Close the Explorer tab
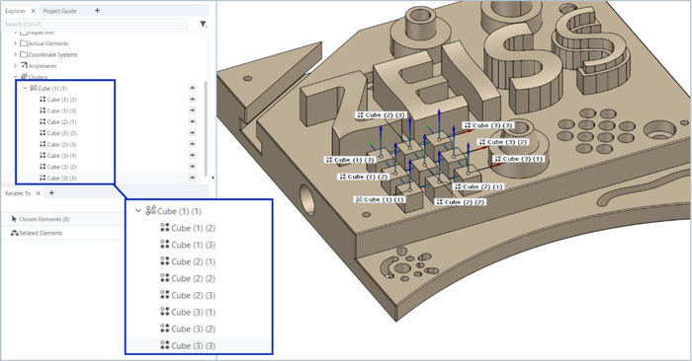 coord(33,11)
